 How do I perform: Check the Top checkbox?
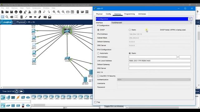(95, 102)
